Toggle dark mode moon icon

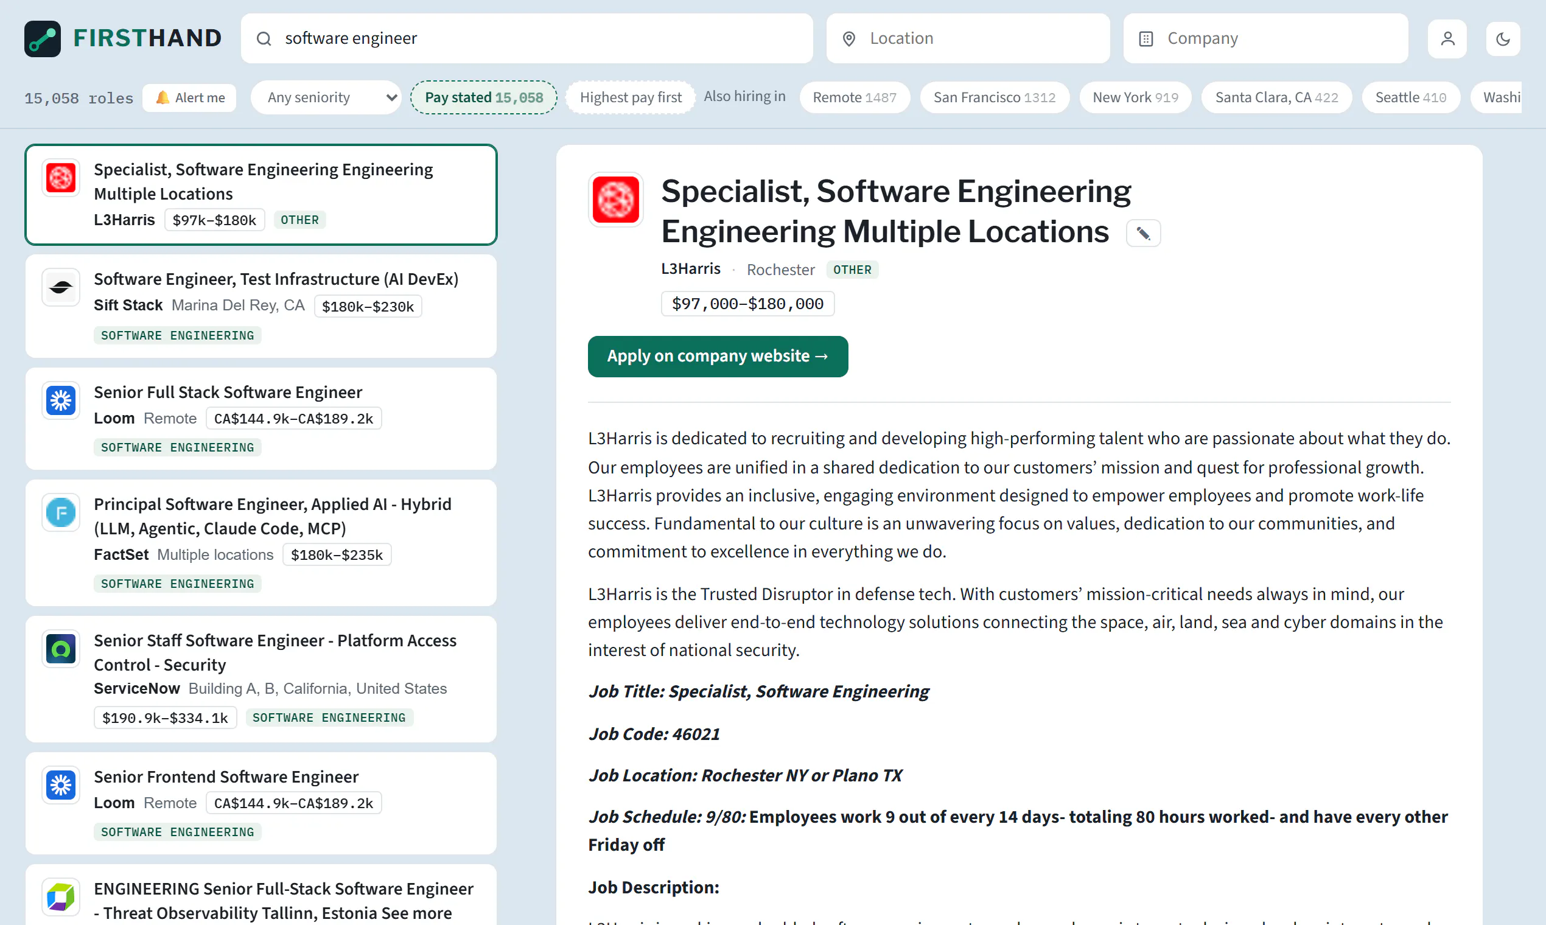pos(1502,40)
